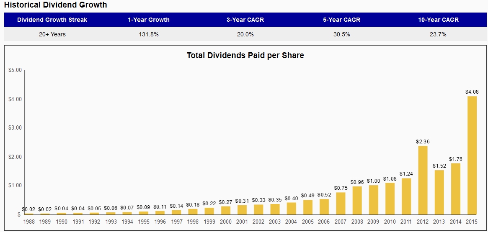This screenshot has width=488, height=232.
Task: Click the '$4.00' y-axis label
Action: click(15, 99)
